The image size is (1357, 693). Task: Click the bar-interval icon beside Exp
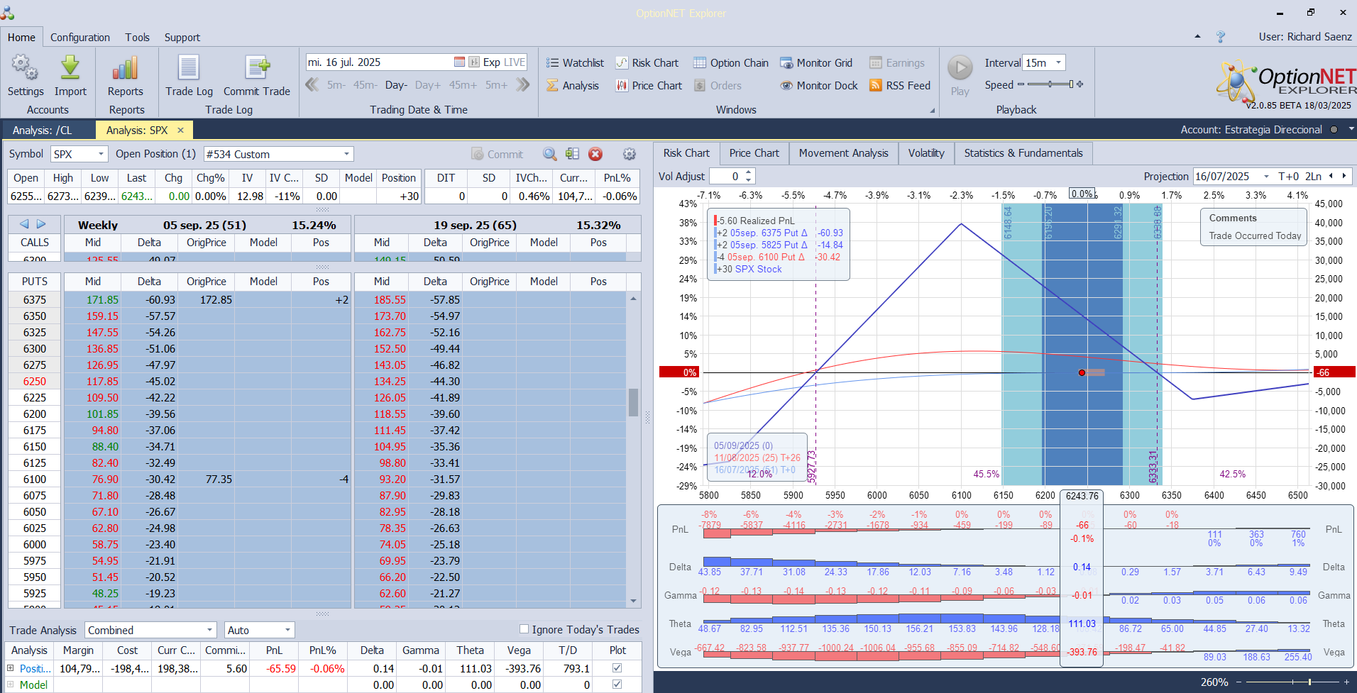tap(474, 62)
